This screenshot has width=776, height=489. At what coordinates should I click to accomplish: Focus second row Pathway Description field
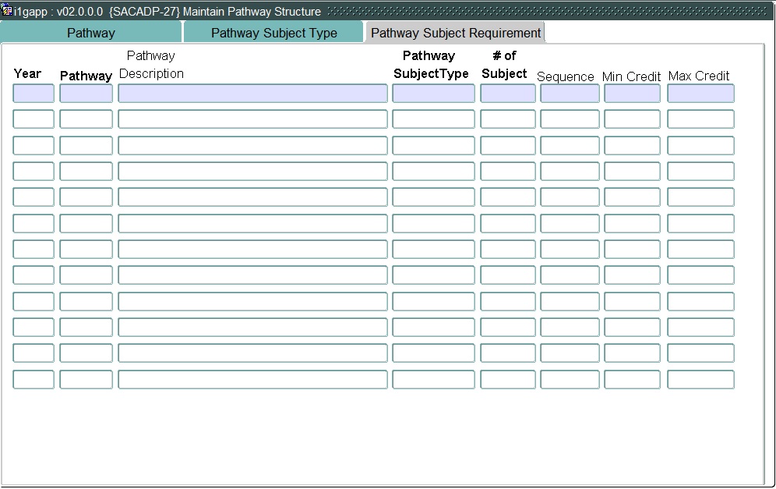click(252, 119)
